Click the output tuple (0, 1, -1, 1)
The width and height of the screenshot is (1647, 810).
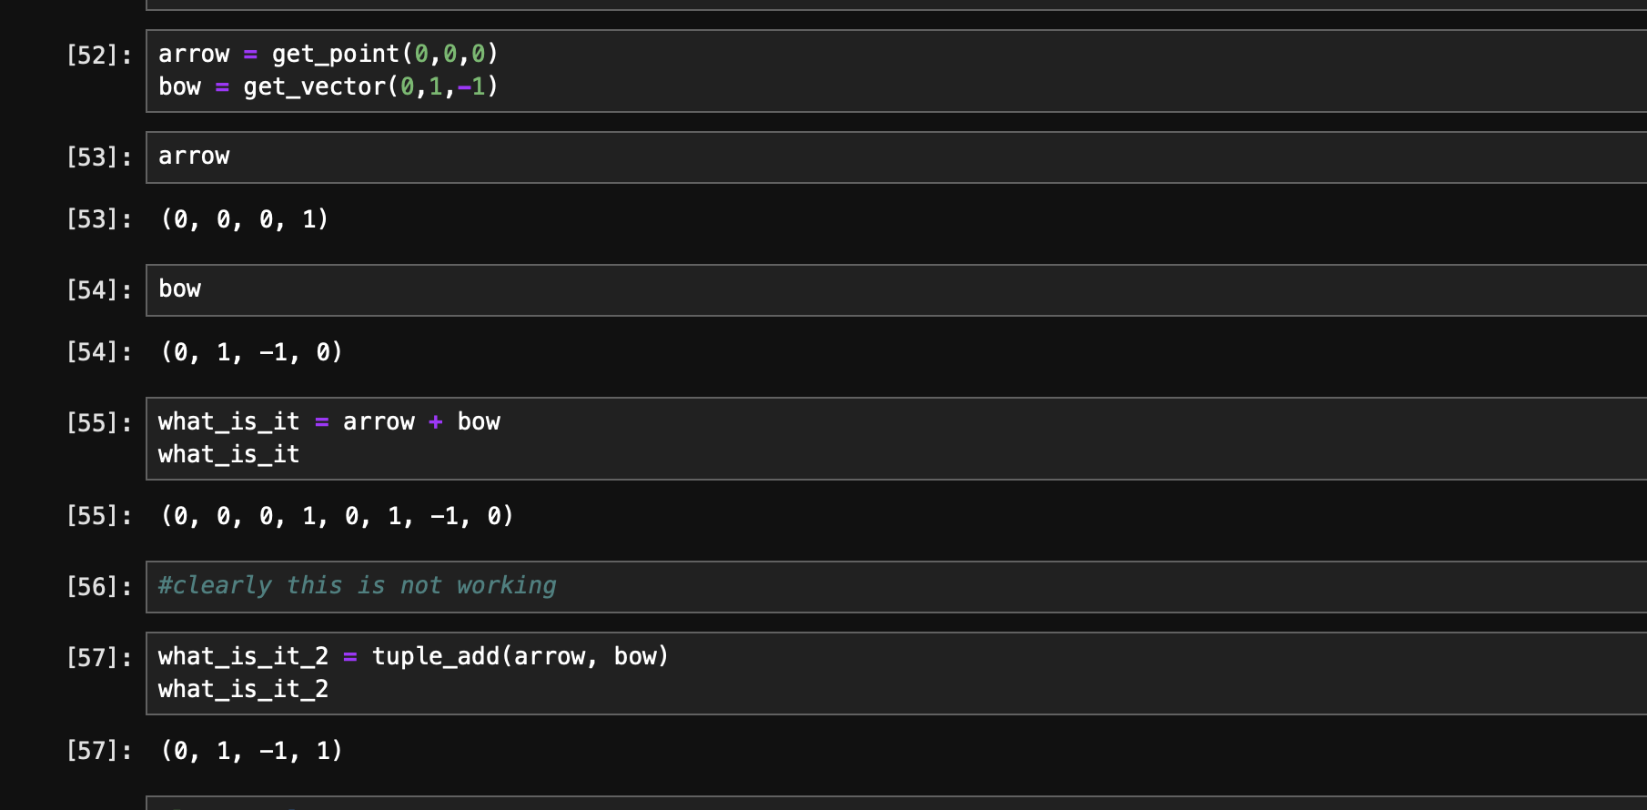click(251, 751)
